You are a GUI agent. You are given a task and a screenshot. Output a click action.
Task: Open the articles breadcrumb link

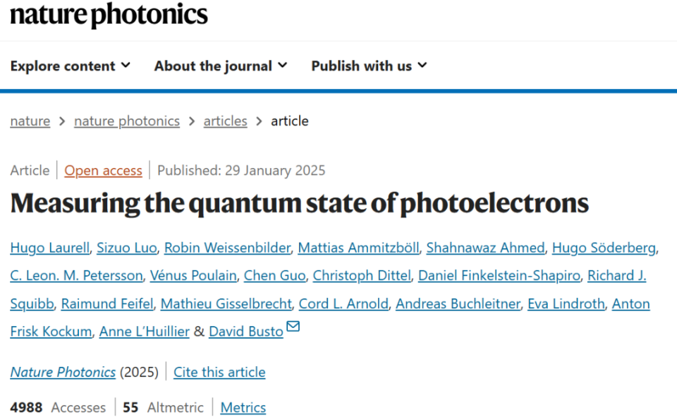(x=225, y=121)
